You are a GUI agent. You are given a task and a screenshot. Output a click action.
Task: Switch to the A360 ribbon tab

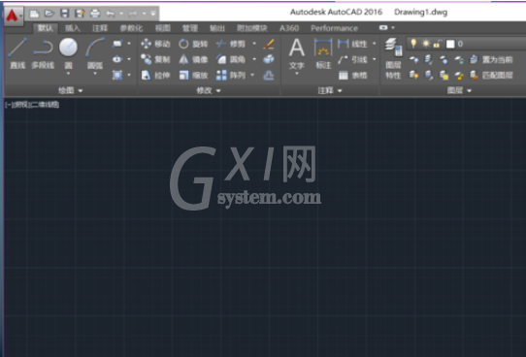pyautogui.click(x=289, y=28)
